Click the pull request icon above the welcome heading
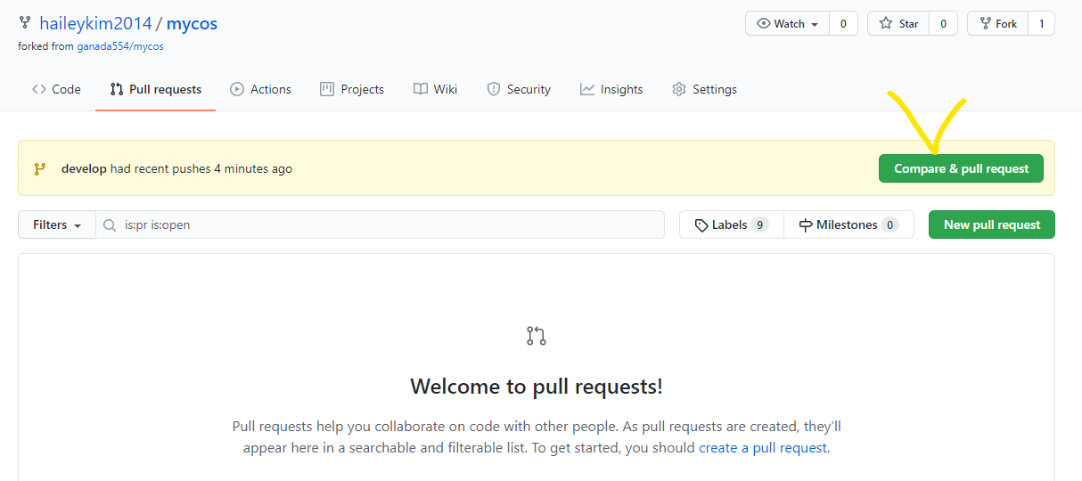 [536, 336]
